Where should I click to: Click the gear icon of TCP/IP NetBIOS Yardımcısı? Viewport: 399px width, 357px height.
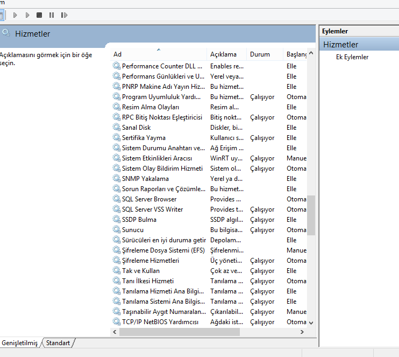click(x=117, y=322)
